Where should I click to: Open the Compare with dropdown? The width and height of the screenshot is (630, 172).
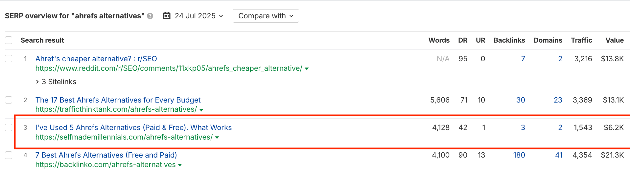tap(266, 16)
